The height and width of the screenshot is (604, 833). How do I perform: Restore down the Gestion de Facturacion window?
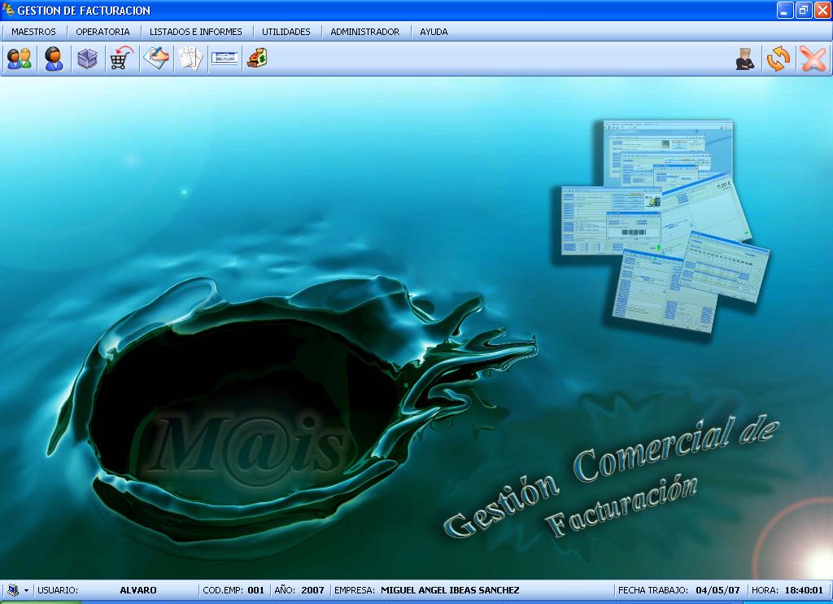click(804, 10)
